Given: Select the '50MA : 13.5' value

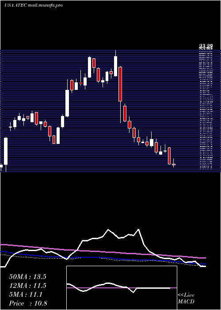Looking at the screenshot, I should click(27, 277).
